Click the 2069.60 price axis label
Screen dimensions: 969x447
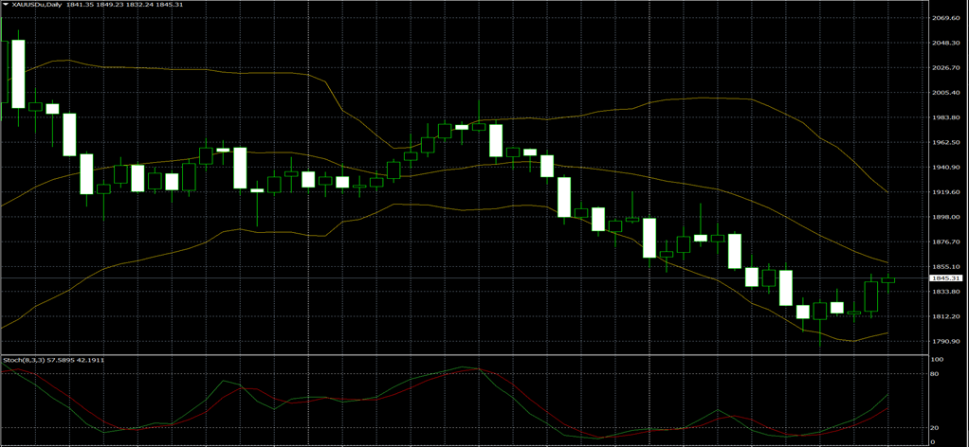click(947, 18)
